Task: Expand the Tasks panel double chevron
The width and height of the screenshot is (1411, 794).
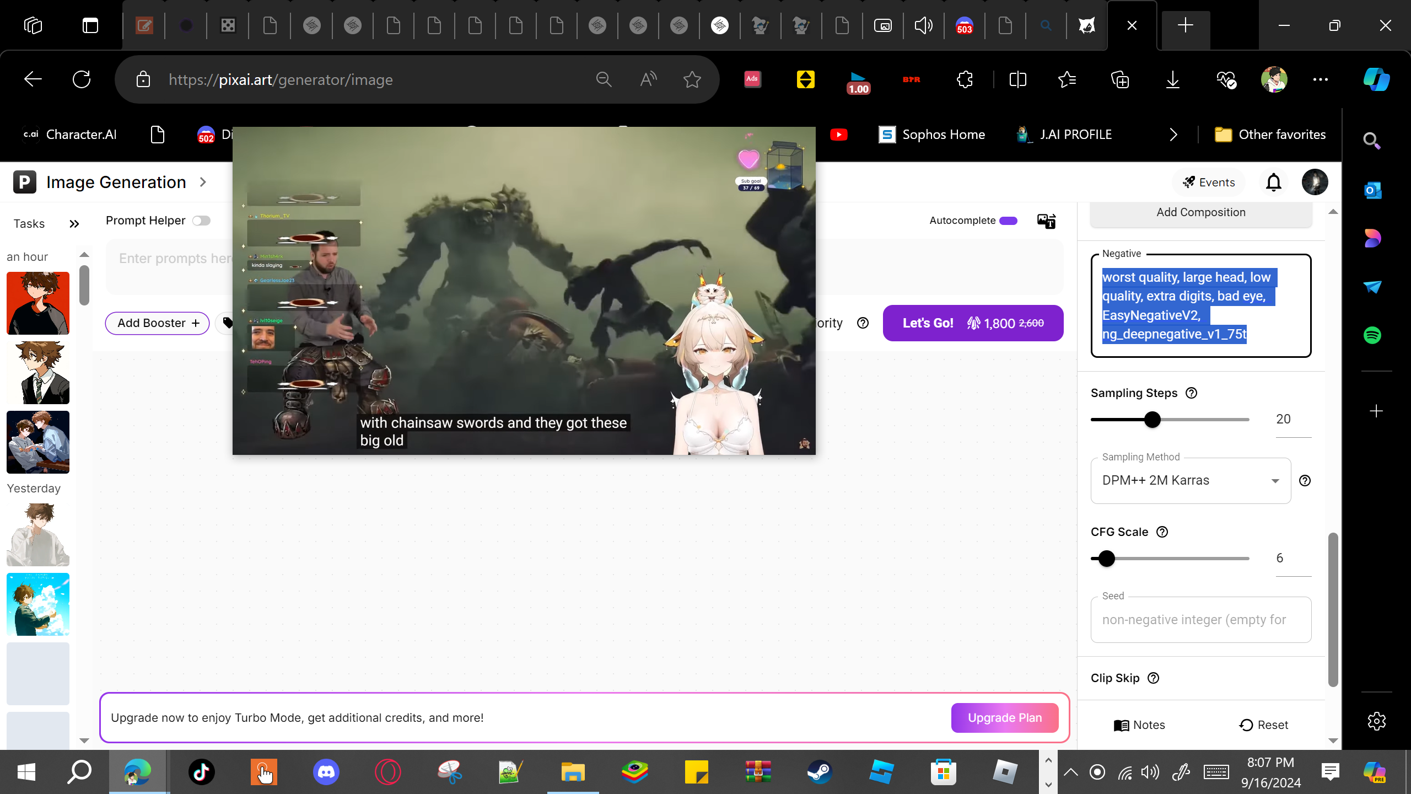Action: [74, 224]
